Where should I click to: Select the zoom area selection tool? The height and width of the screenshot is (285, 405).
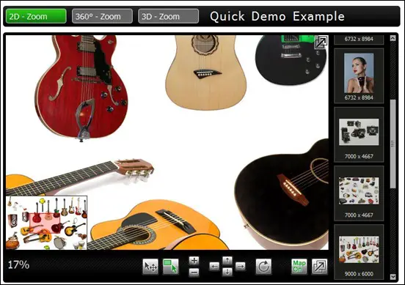pos(170,267)
